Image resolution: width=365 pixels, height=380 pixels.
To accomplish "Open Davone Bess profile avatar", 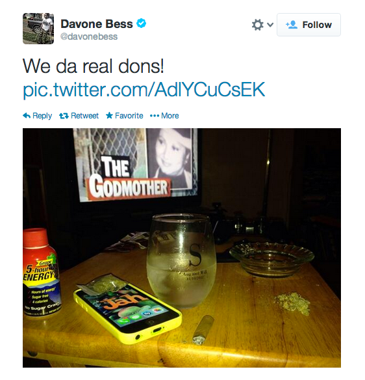I will [x=38, y=29].
